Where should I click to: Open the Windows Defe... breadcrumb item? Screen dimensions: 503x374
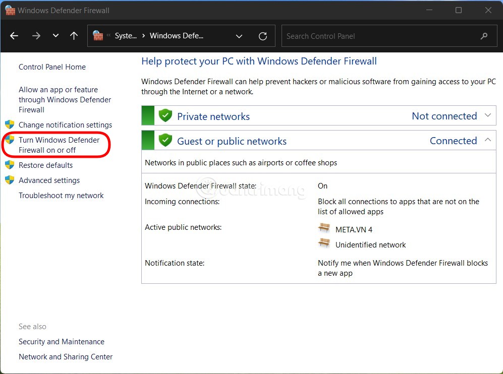[176, 35]
